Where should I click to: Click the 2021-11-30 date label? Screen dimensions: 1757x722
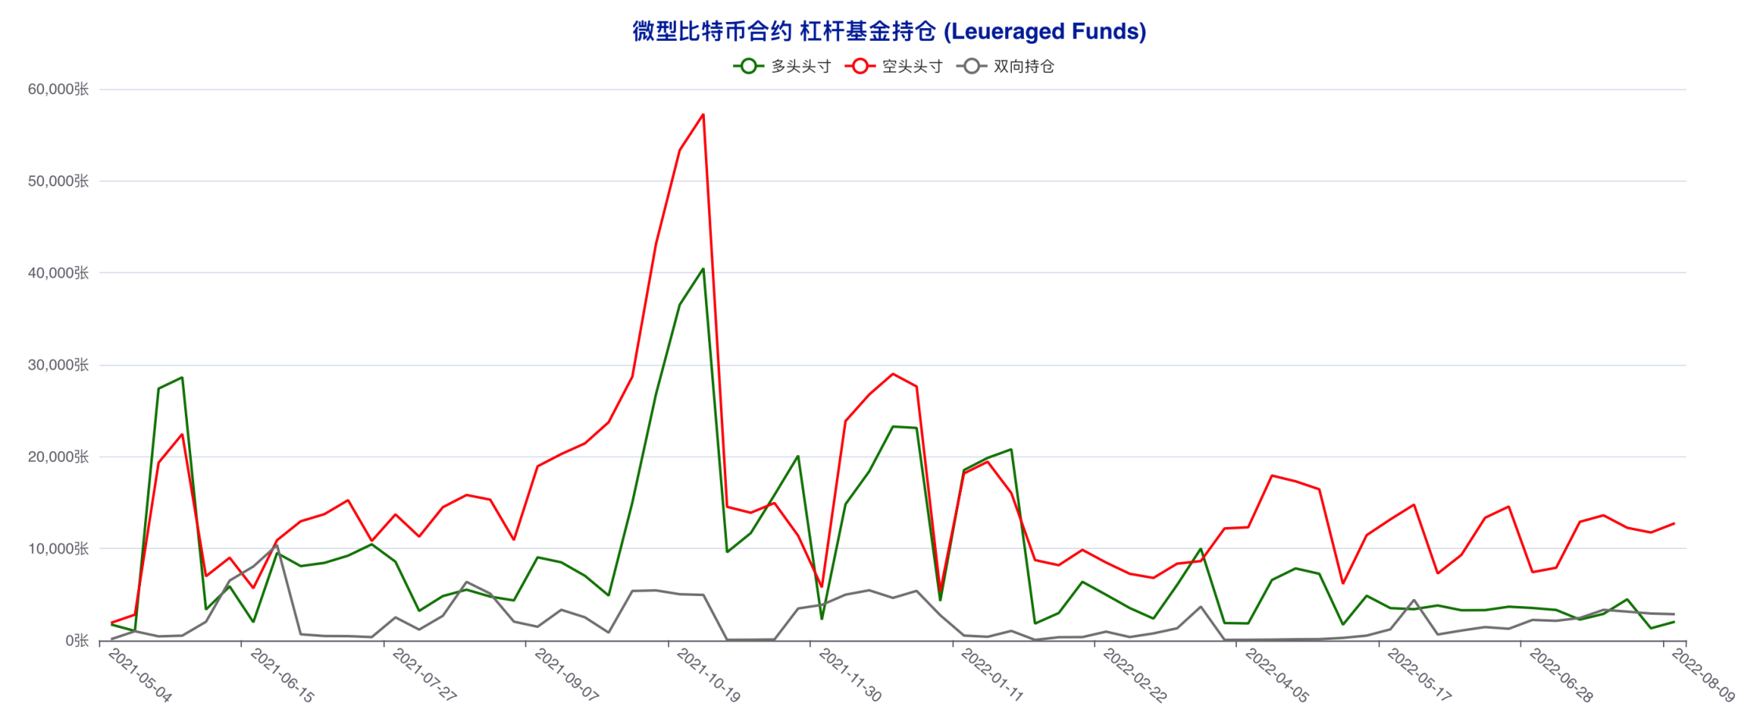(851, 676)
